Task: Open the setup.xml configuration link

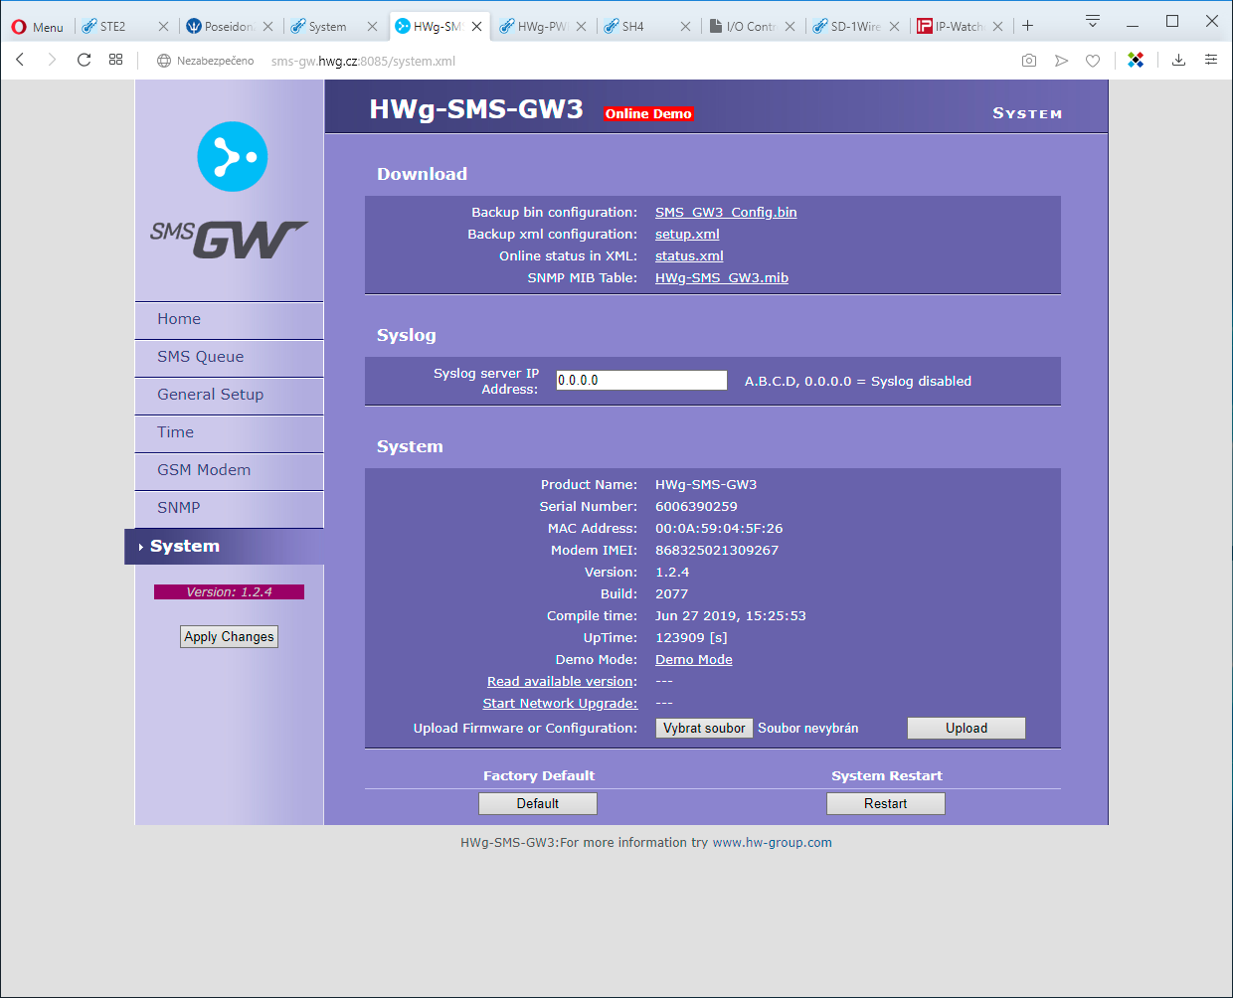Action: click(x=687, y=235)
